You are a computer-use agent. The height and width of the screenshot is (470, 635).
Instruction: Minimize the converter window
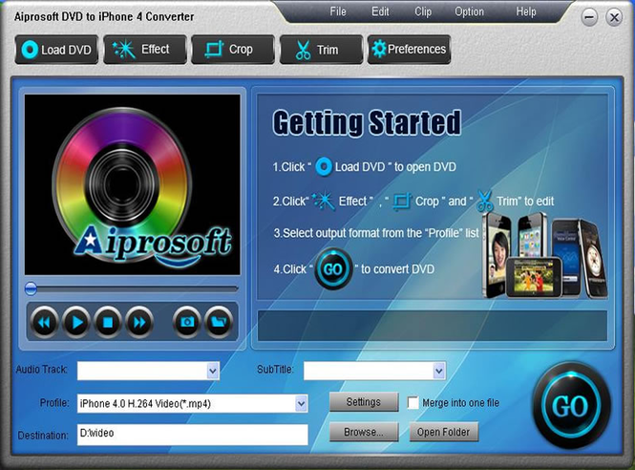click(x=589, y=17)
